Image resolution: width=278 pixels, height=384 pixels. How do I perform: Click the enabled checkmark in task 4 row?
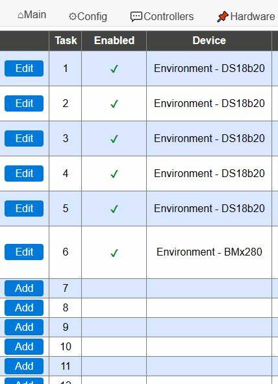(114, 174)
